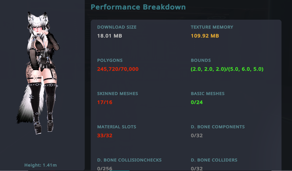Click the Material Slots label

pos(117,127)
